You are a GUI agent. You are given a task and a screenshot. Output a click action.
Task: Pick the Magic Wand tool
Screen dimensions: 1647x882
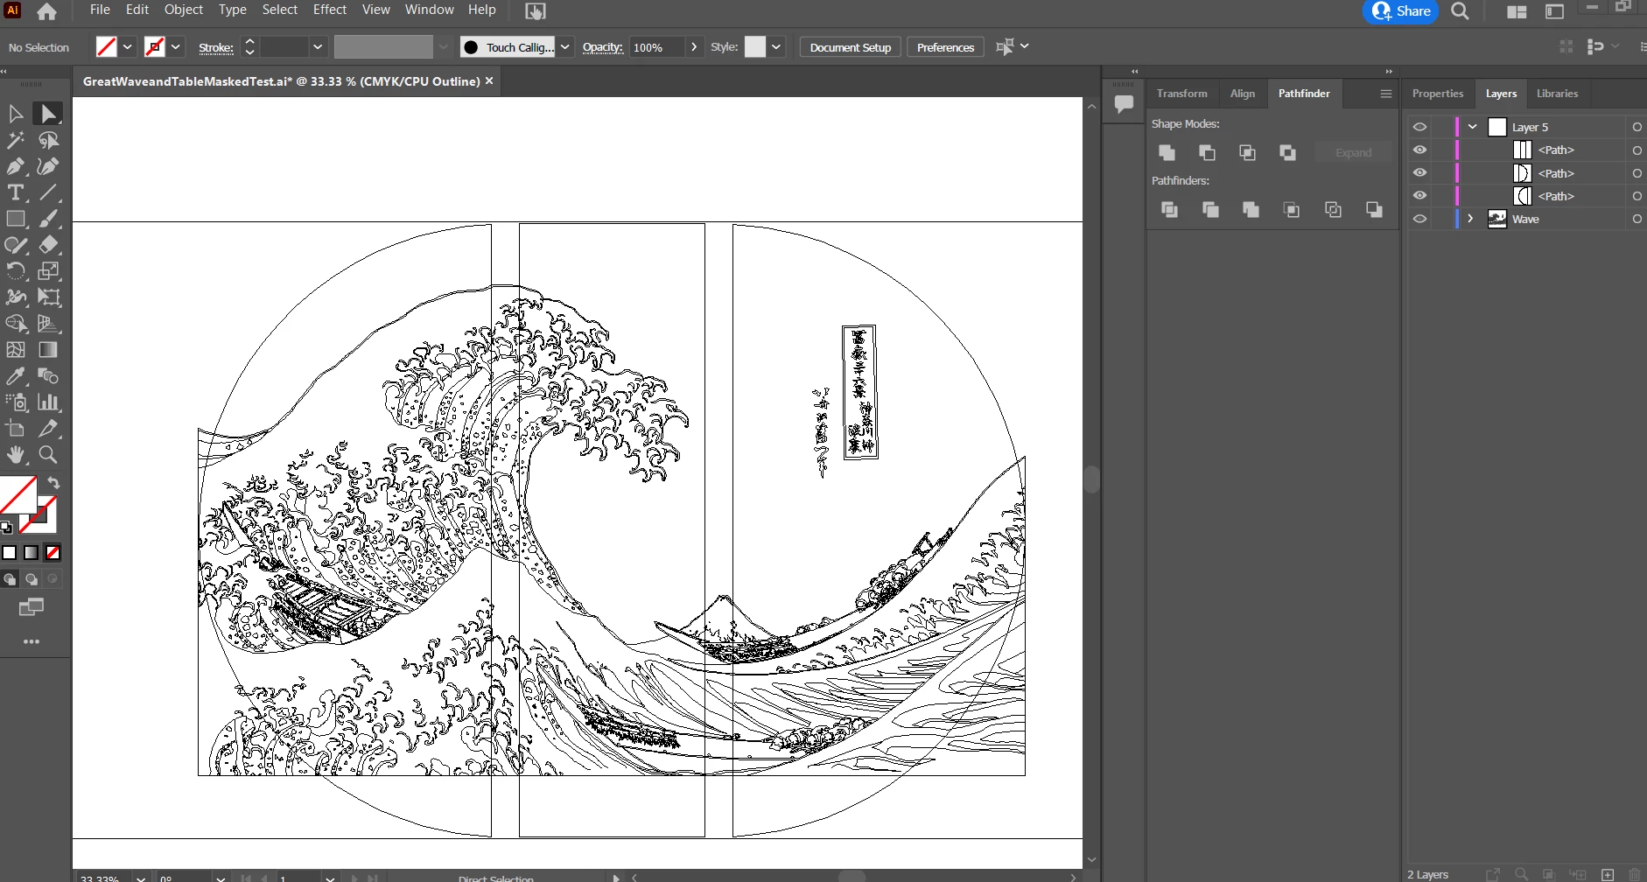16,140
